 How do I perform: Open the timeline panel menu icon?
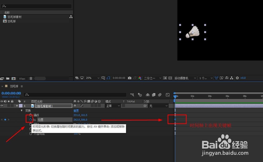(22, 86)
